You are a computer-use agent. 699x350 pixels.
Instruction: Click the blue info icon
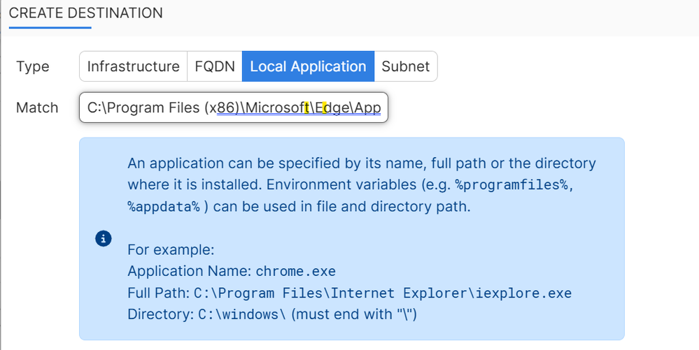104,239
